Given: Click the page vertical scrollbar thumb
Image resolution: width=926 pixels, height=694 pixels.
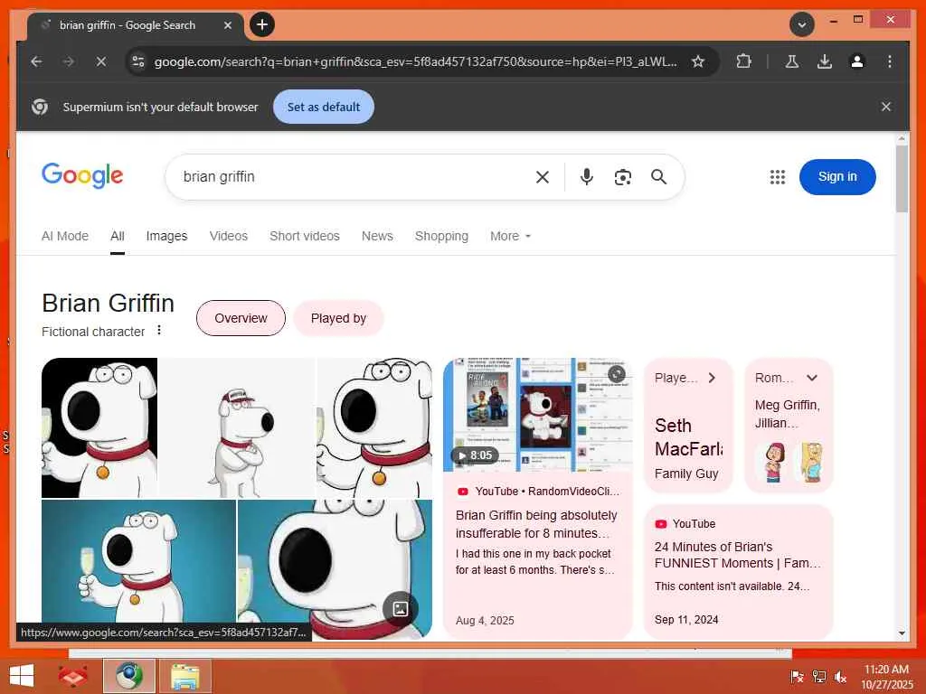Looking at the screenshot, I should tap(902, 179).
